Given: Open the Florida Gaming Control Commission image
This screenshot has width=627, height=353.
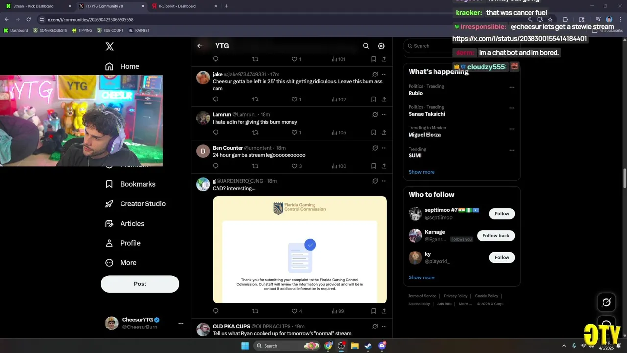Looking at the screenshot, I should [x=300, y=250].
